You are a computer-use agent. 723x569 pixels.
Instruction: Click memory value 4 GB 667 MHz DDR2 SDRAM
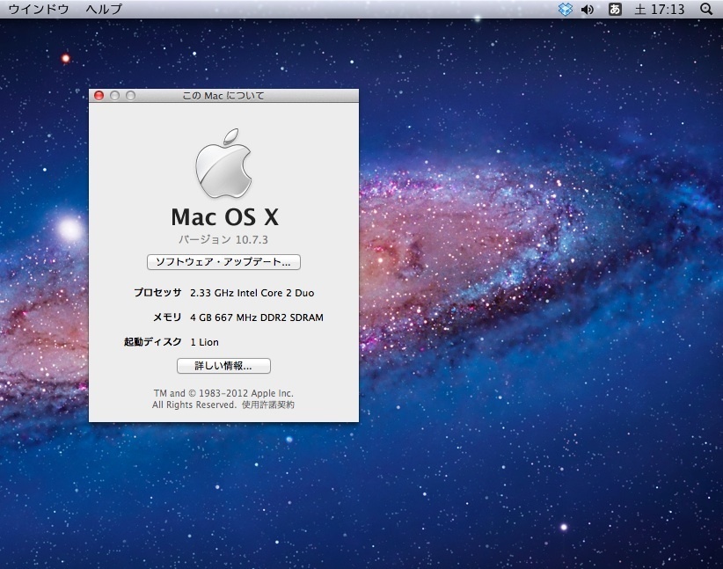coord(257,317)
